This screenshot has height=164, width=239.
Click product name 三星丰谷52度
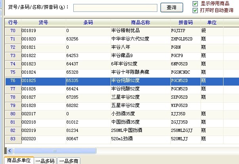pos(125,97)
